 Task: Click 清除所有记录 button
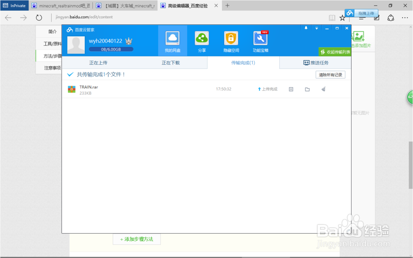click(x=330, y=75)
